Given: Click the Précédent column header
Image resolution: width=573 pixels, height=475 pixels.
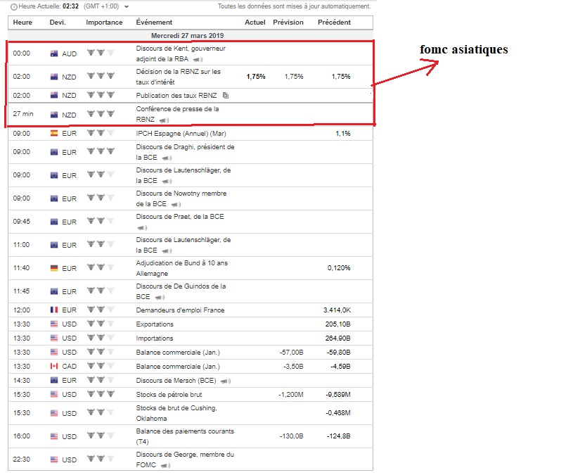Looking at the screenshot, I should (x=334, y=23).
